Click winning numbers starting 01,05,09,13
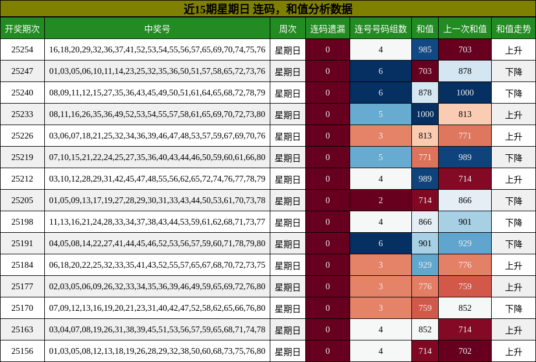Image resolution: width=536 pixels, height=362 pixels. pos(157,200)
